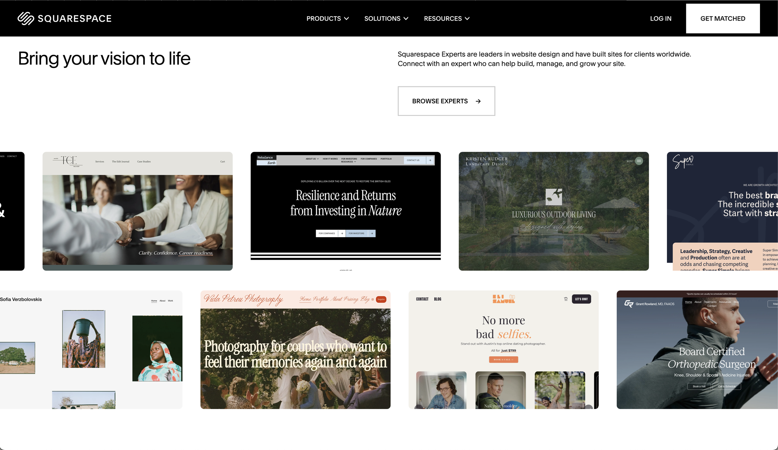Click the arrow icon beside Contact Us on Rebalance Earth
The image size is (778, 450).
pos(430,160)
